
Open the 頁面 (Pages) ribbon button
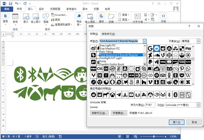(5, 19)
